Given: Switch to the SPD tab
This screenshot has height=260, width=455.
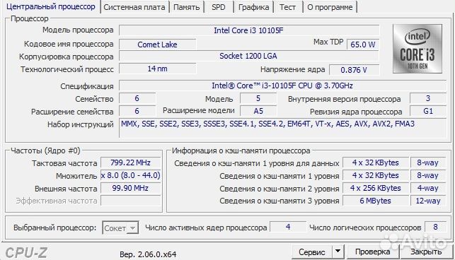Looking at the screenshot, I should (218, 7).
